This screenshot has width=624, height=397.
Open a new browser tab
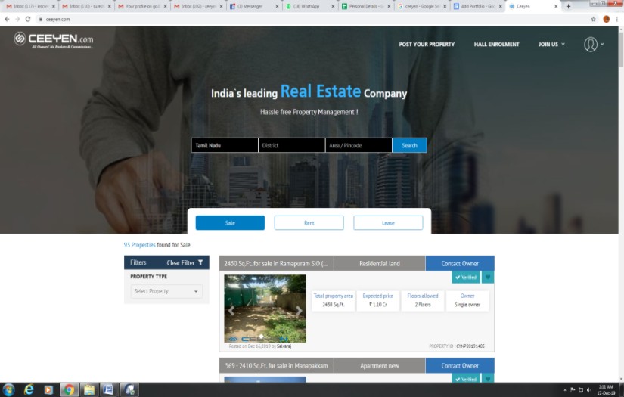point(568,6)
